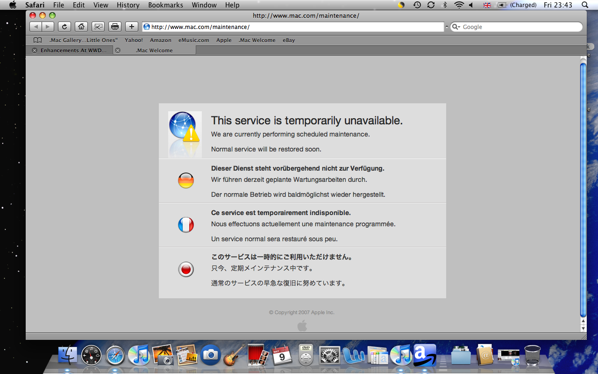Screen dimensions: 598x374
Task: Open the Wi-Fi status menu
Action: (459, 5)
